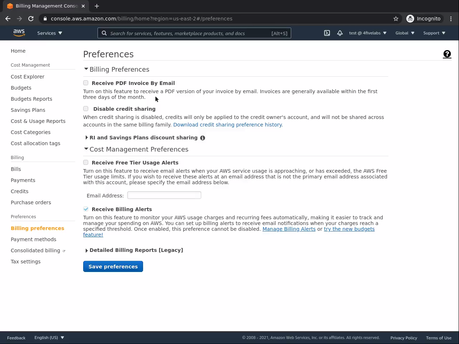Open Cost Explorer from the sidebar
Image resolution: width=459 pixels, height=344 pixels.
(x=28, y=77)
